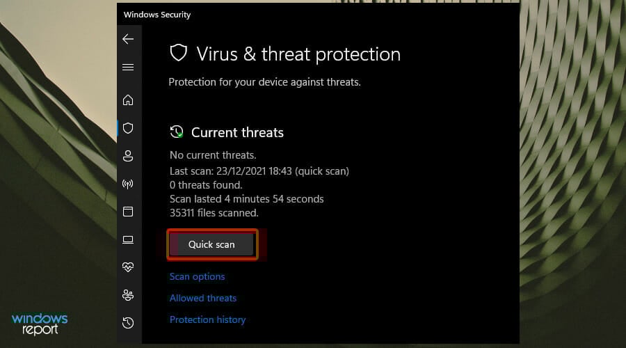Viewport: 626px width, 348px height.
Task: Open Firewall & network protection sidebar icon
Action: pyautogui.click(x=128, y=184)
